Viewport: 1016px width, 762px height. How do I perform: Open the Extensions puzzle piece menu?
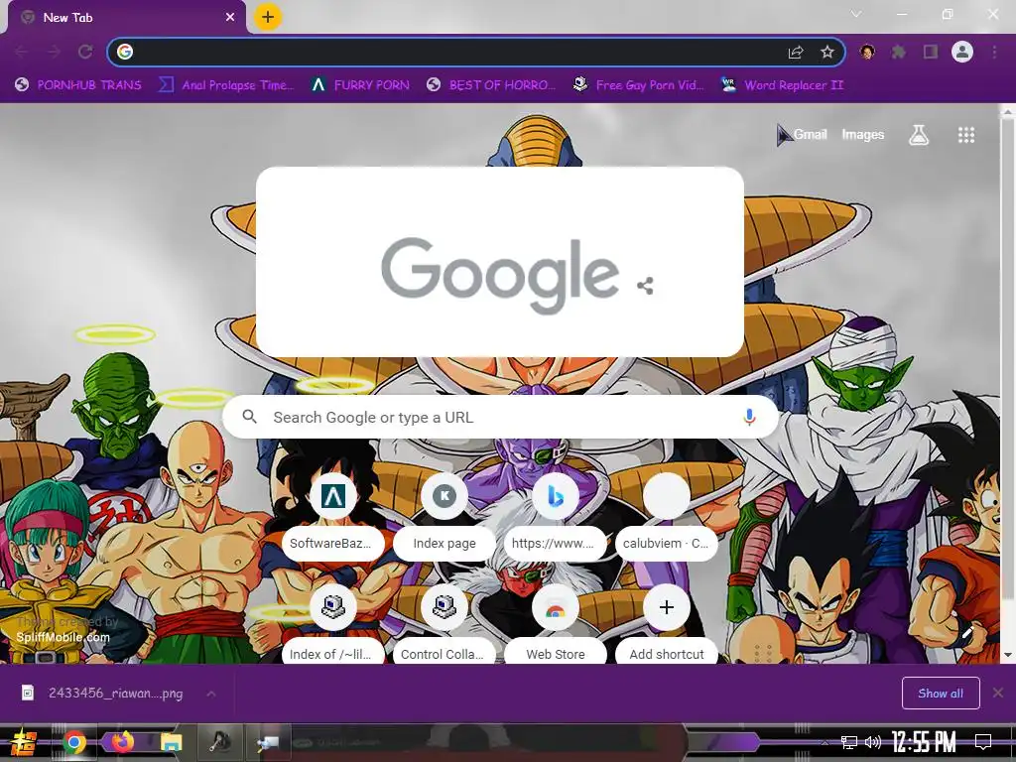coord(899,52)
